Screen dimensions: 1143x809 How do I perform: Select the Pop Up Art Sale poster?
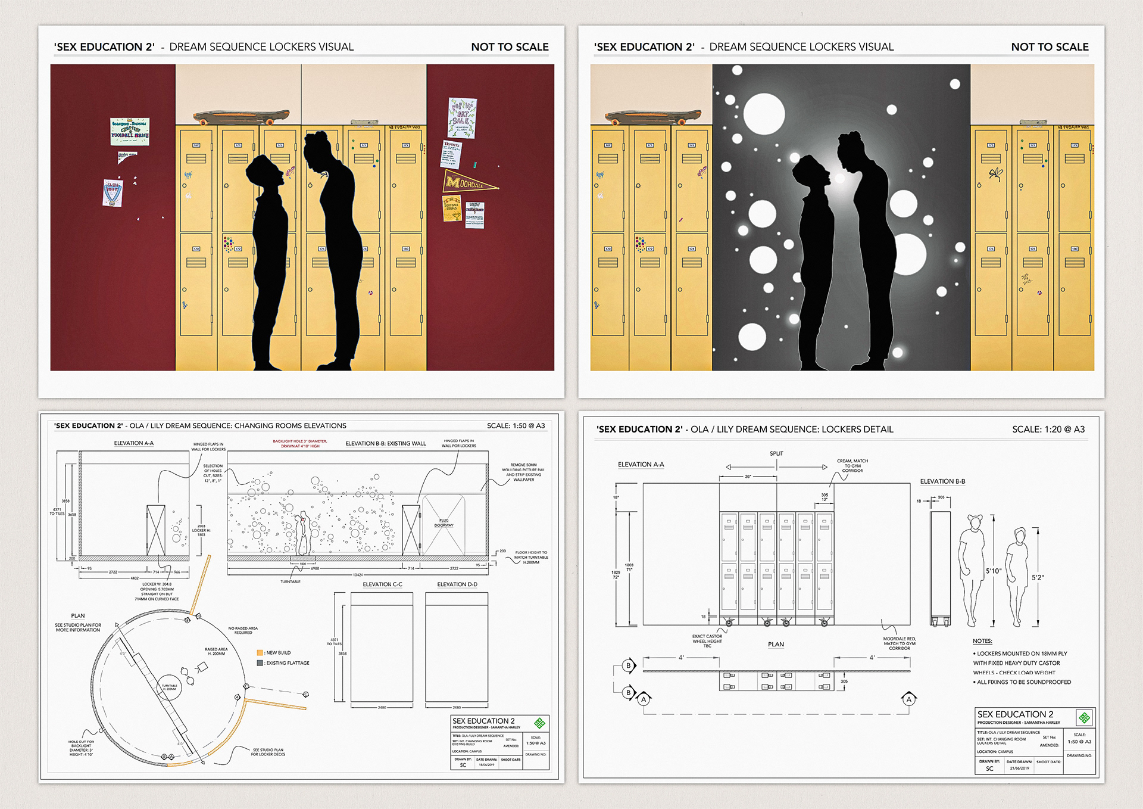point(462,118)
